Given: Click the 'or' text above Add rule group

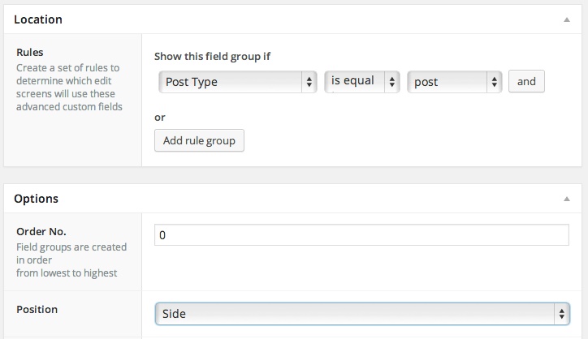Looking at the screenshot, I should (x=160, y=118).
